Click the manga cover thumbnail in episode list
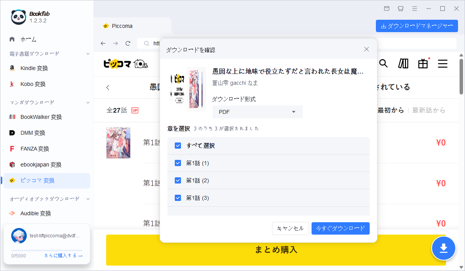 (x=118, y=142)
